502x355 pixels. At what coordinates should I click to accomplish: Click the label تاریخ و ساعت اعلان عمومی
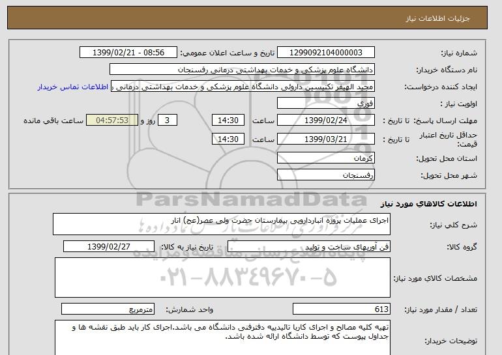pos(228,53)
